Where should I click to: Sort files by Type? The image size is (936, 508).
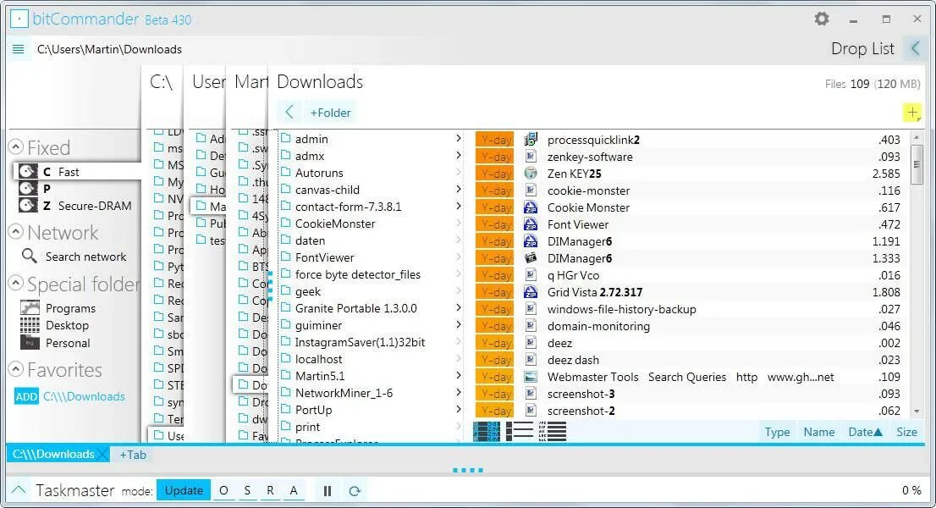pos(777,432)
